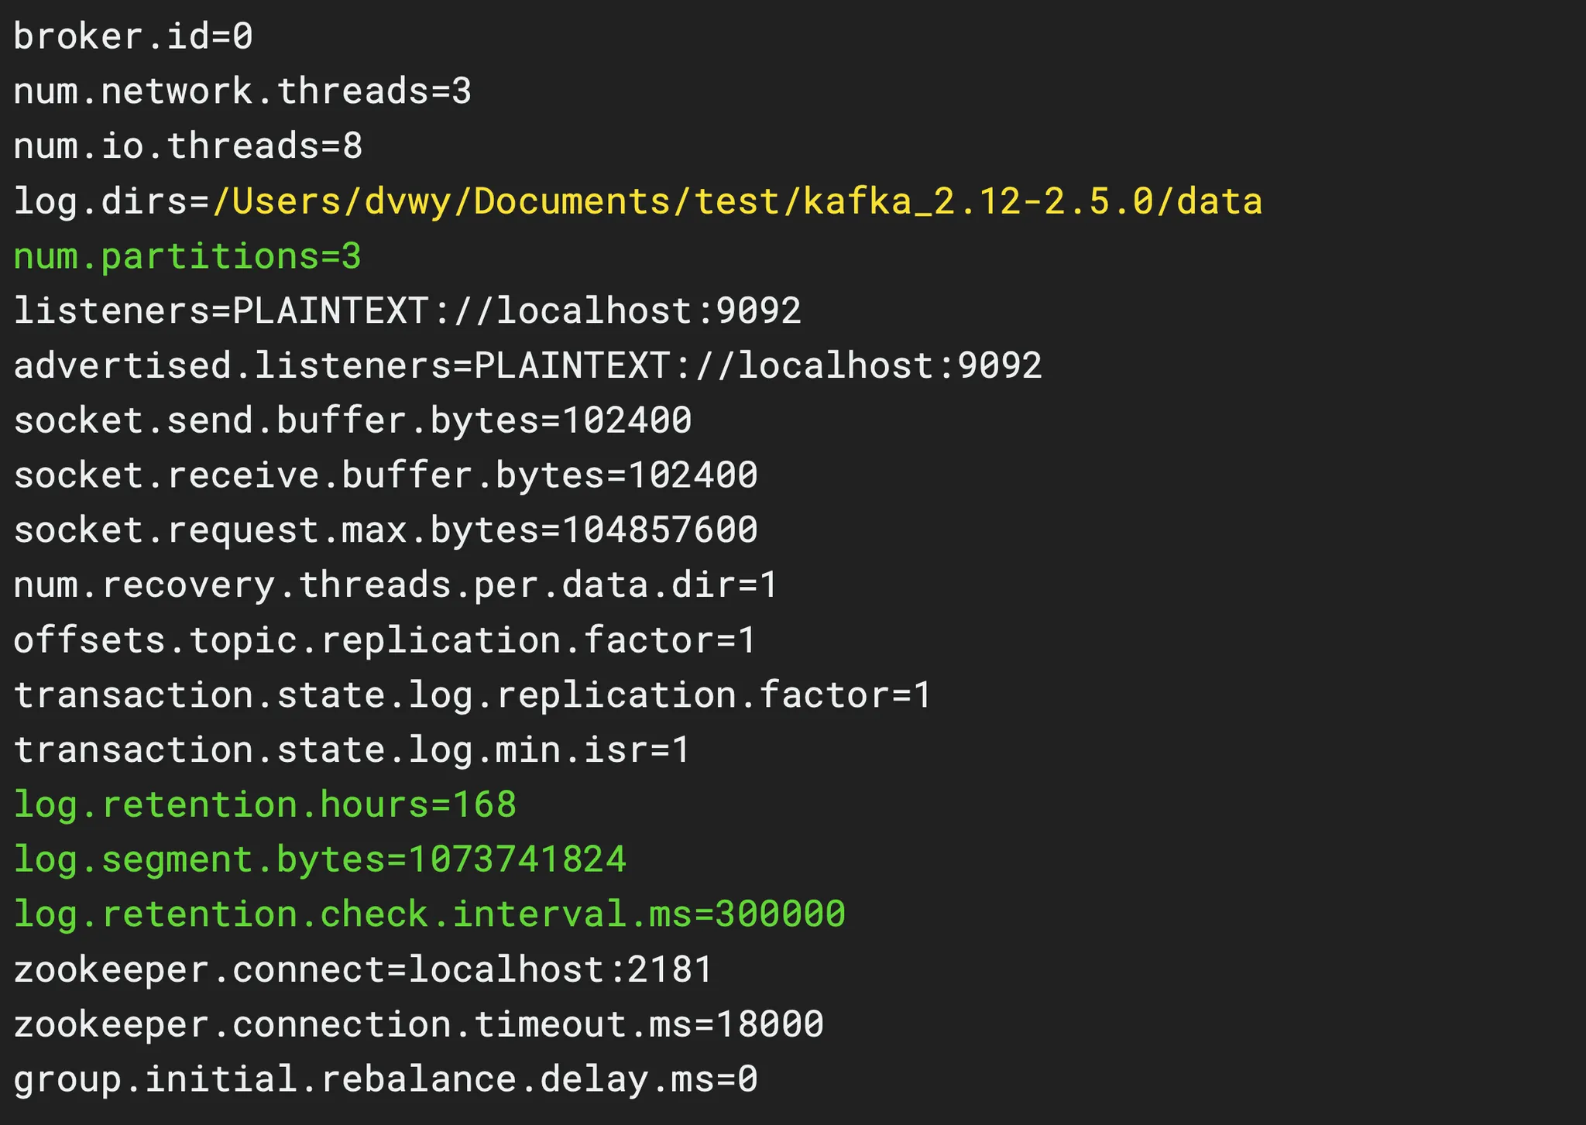Click the offsets.topic.replication.factor line

385,640
